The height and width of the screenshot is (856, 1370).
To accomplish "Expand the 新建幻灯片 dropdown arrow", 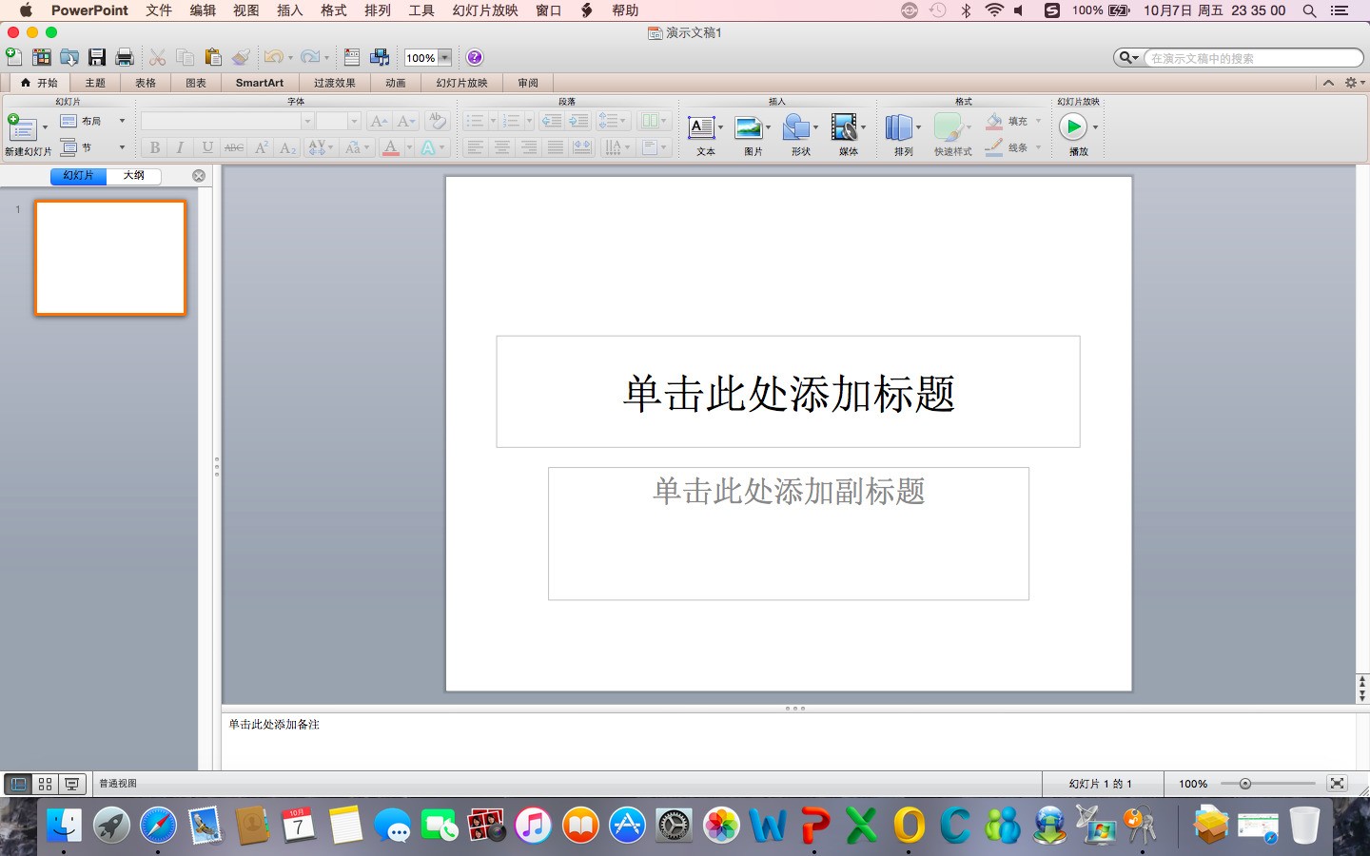I will (x=45, y=127).
